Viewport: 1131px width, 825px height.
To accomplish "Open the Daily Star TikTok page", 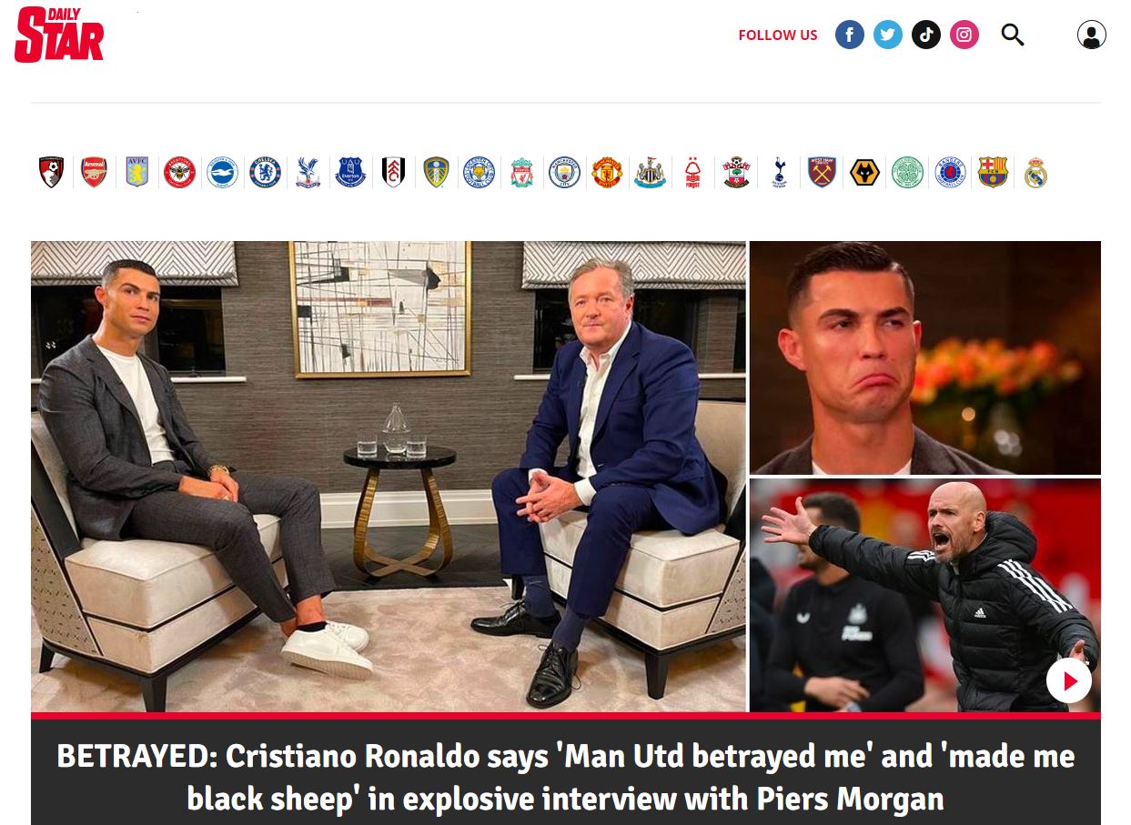I will coord(926,35).
